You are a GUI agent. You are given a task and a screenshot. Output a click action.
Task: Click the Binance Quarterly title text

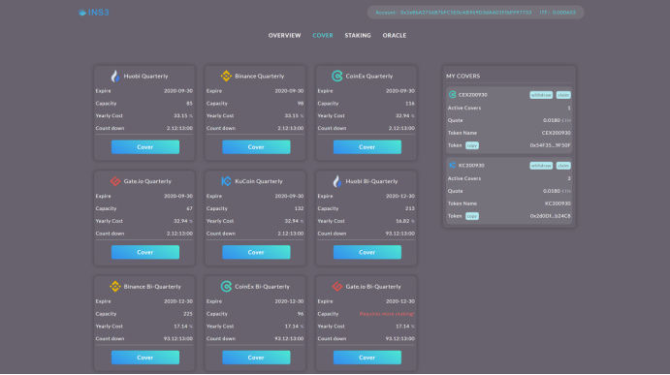pyautogui.click(x=259, y=76)
